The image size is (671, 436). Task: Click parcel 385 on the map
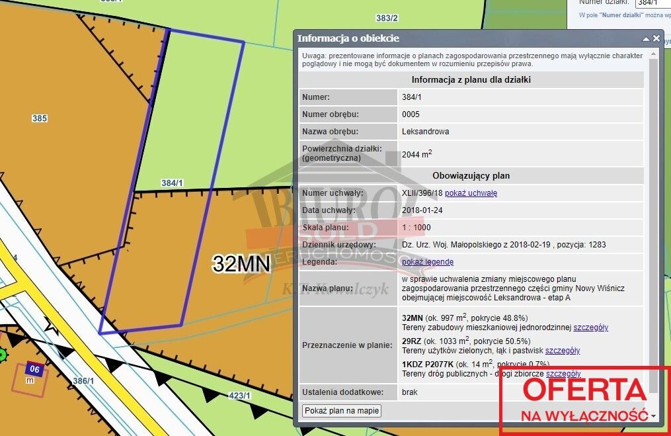pos(40,119)
